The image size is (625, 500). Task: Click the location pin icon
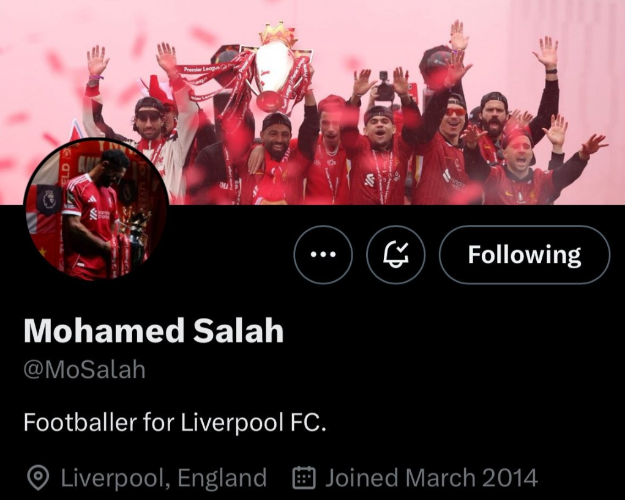pyautogui.click(x=38, y=477)
